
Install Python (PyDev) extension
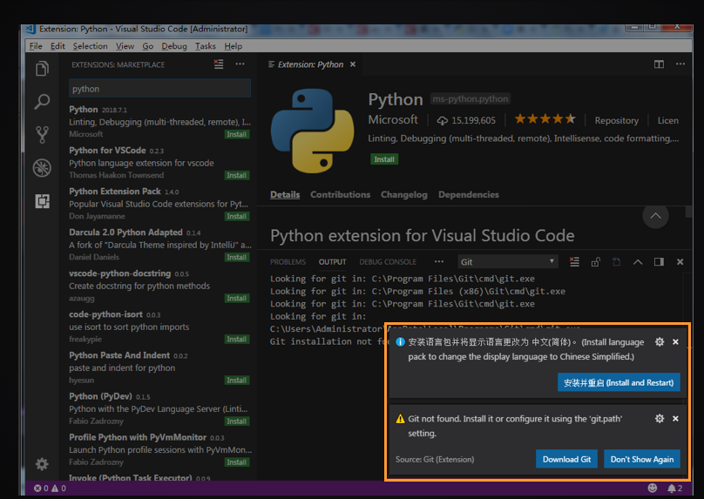tap(237, 421)
